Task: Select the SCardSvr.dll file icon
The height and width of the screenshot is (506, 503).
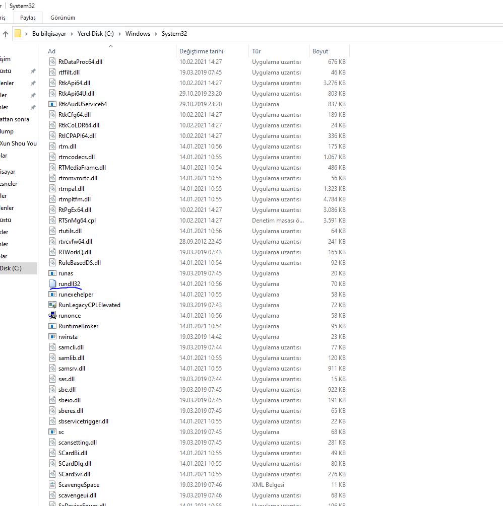Action: click(52, 474)
